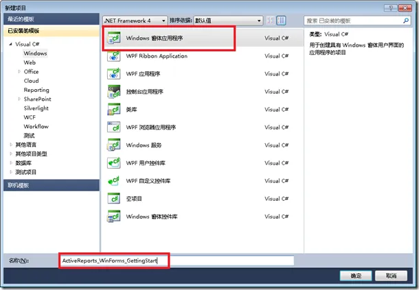Click the Windows 窗体控件库 template icon
419x290 pixels.
point(114,217)
